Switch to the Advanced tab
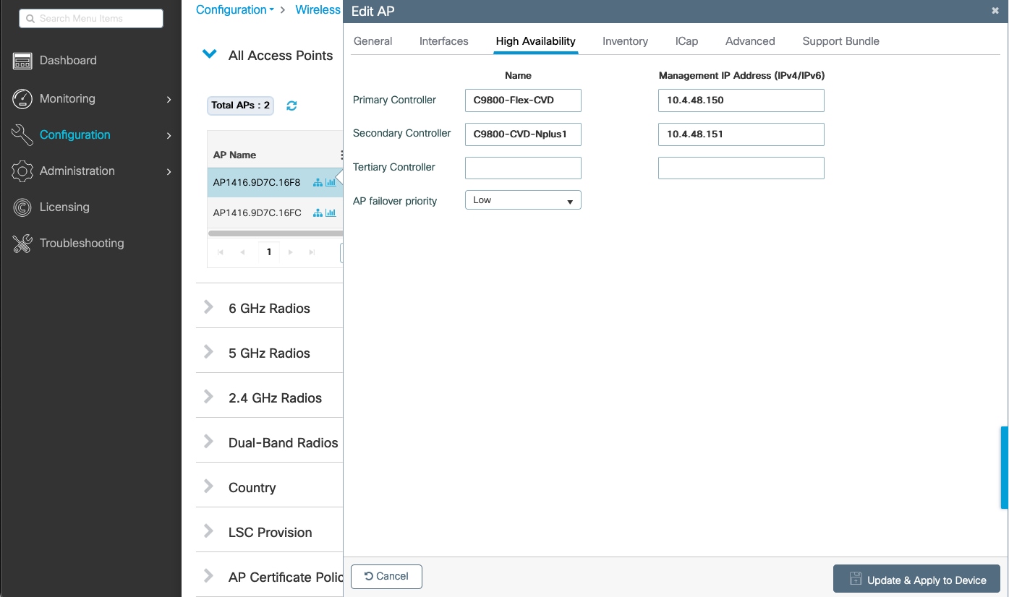Screen dimensions: 1009x597 (750, 41)
